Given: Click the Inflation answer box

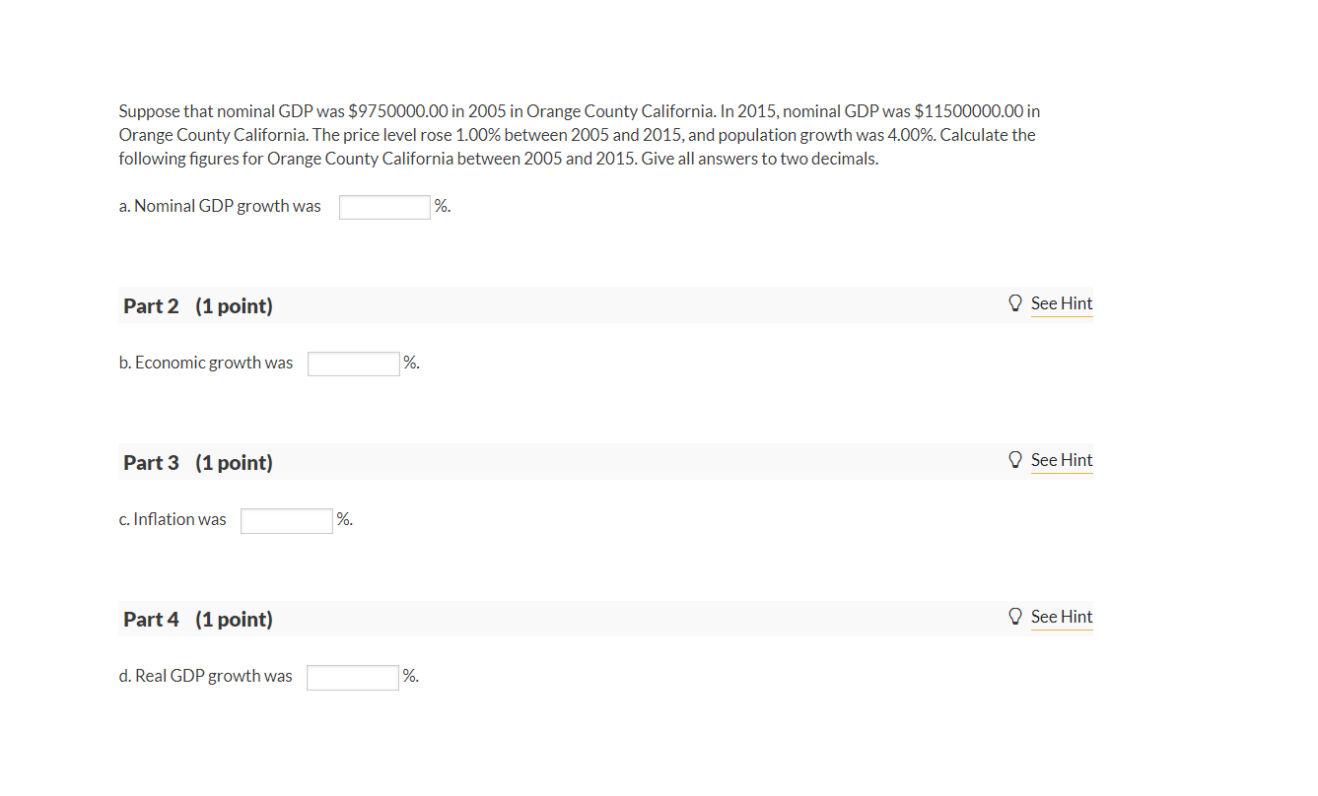Looking at the screenshot, I should click(287, 520).
